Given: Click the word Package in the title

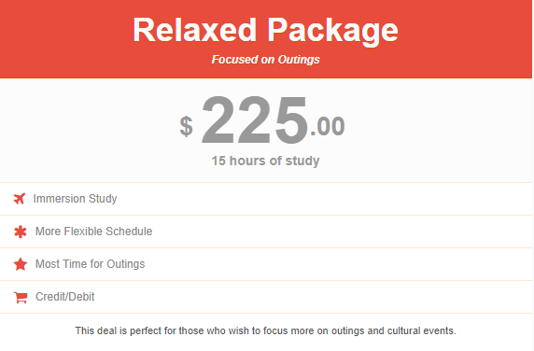Looking at the screenshot, I should 332,31.
